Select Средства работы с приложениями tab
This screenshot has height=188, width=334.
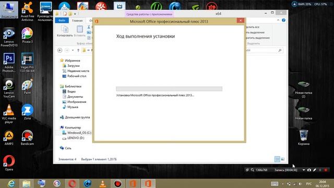[149, 14]
